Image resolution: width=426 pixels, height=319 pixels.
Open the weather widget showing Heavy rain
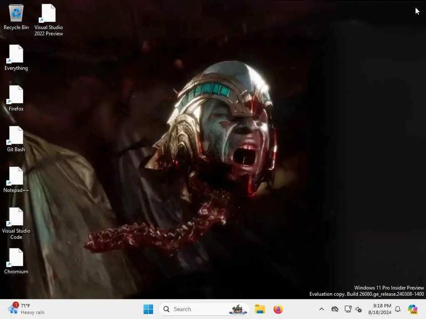(26, 309)
